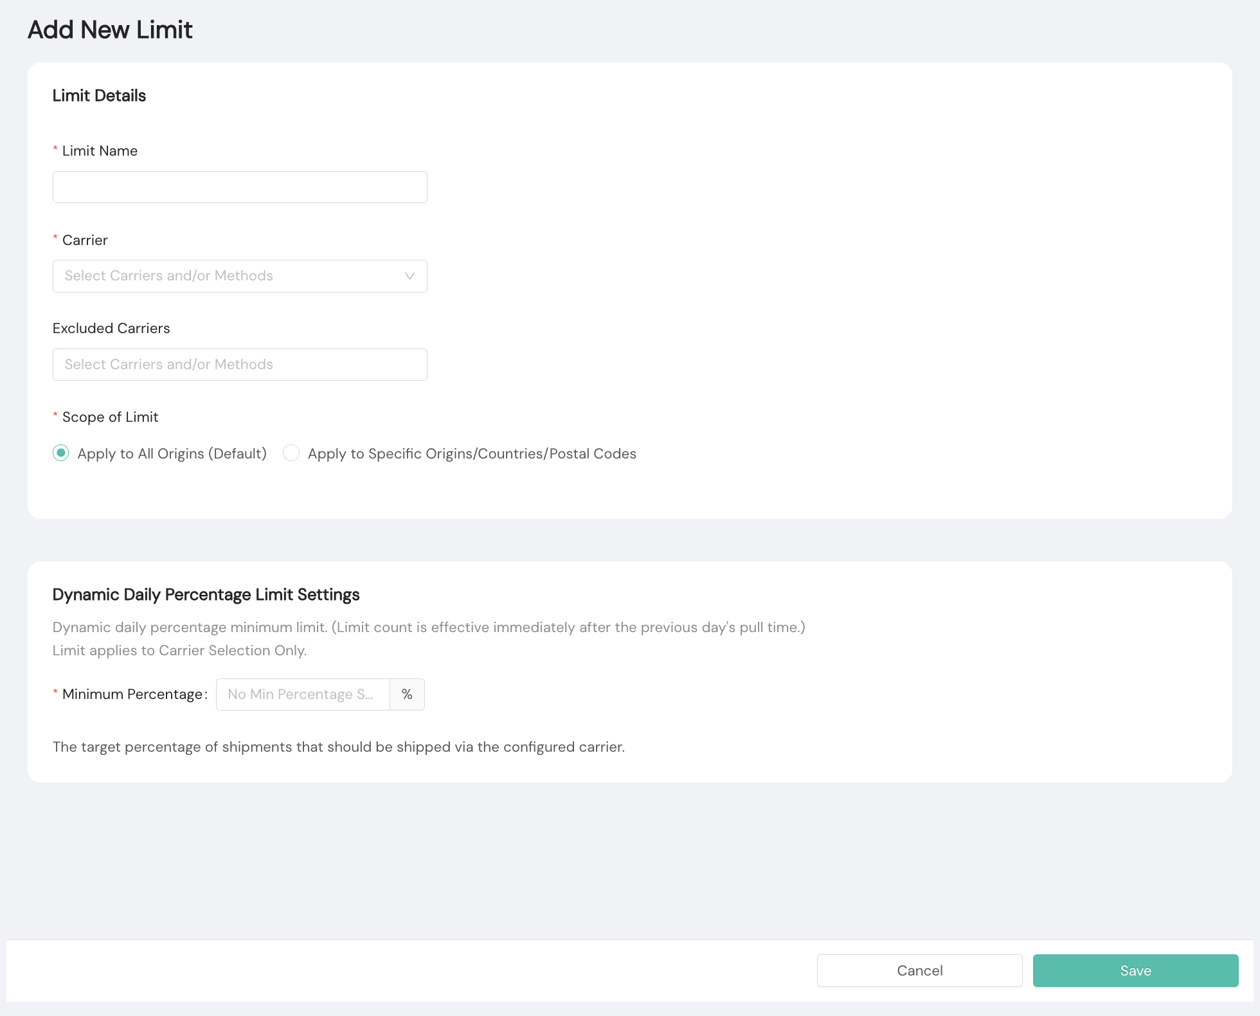Click the Add New Limit page title
This screenshot has width=1260, height=1016.
pyautogui.click(x=110, y=30)
